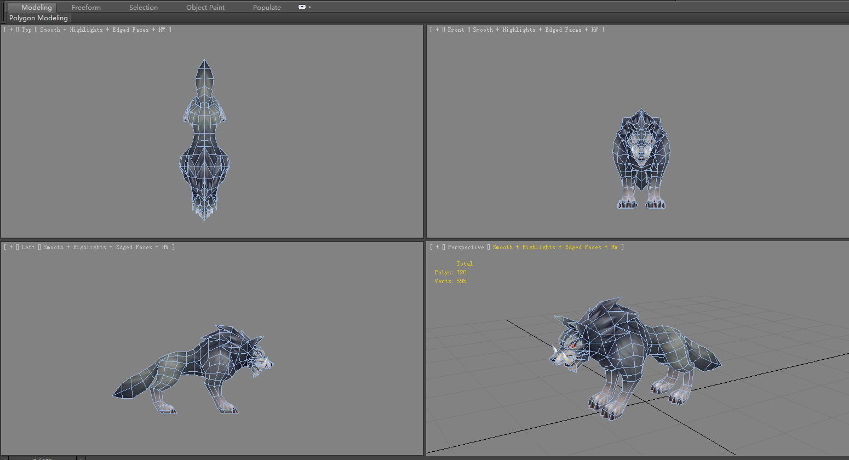Click the Perspective viewport name label

pyautogui.click(x=466, y=247)
